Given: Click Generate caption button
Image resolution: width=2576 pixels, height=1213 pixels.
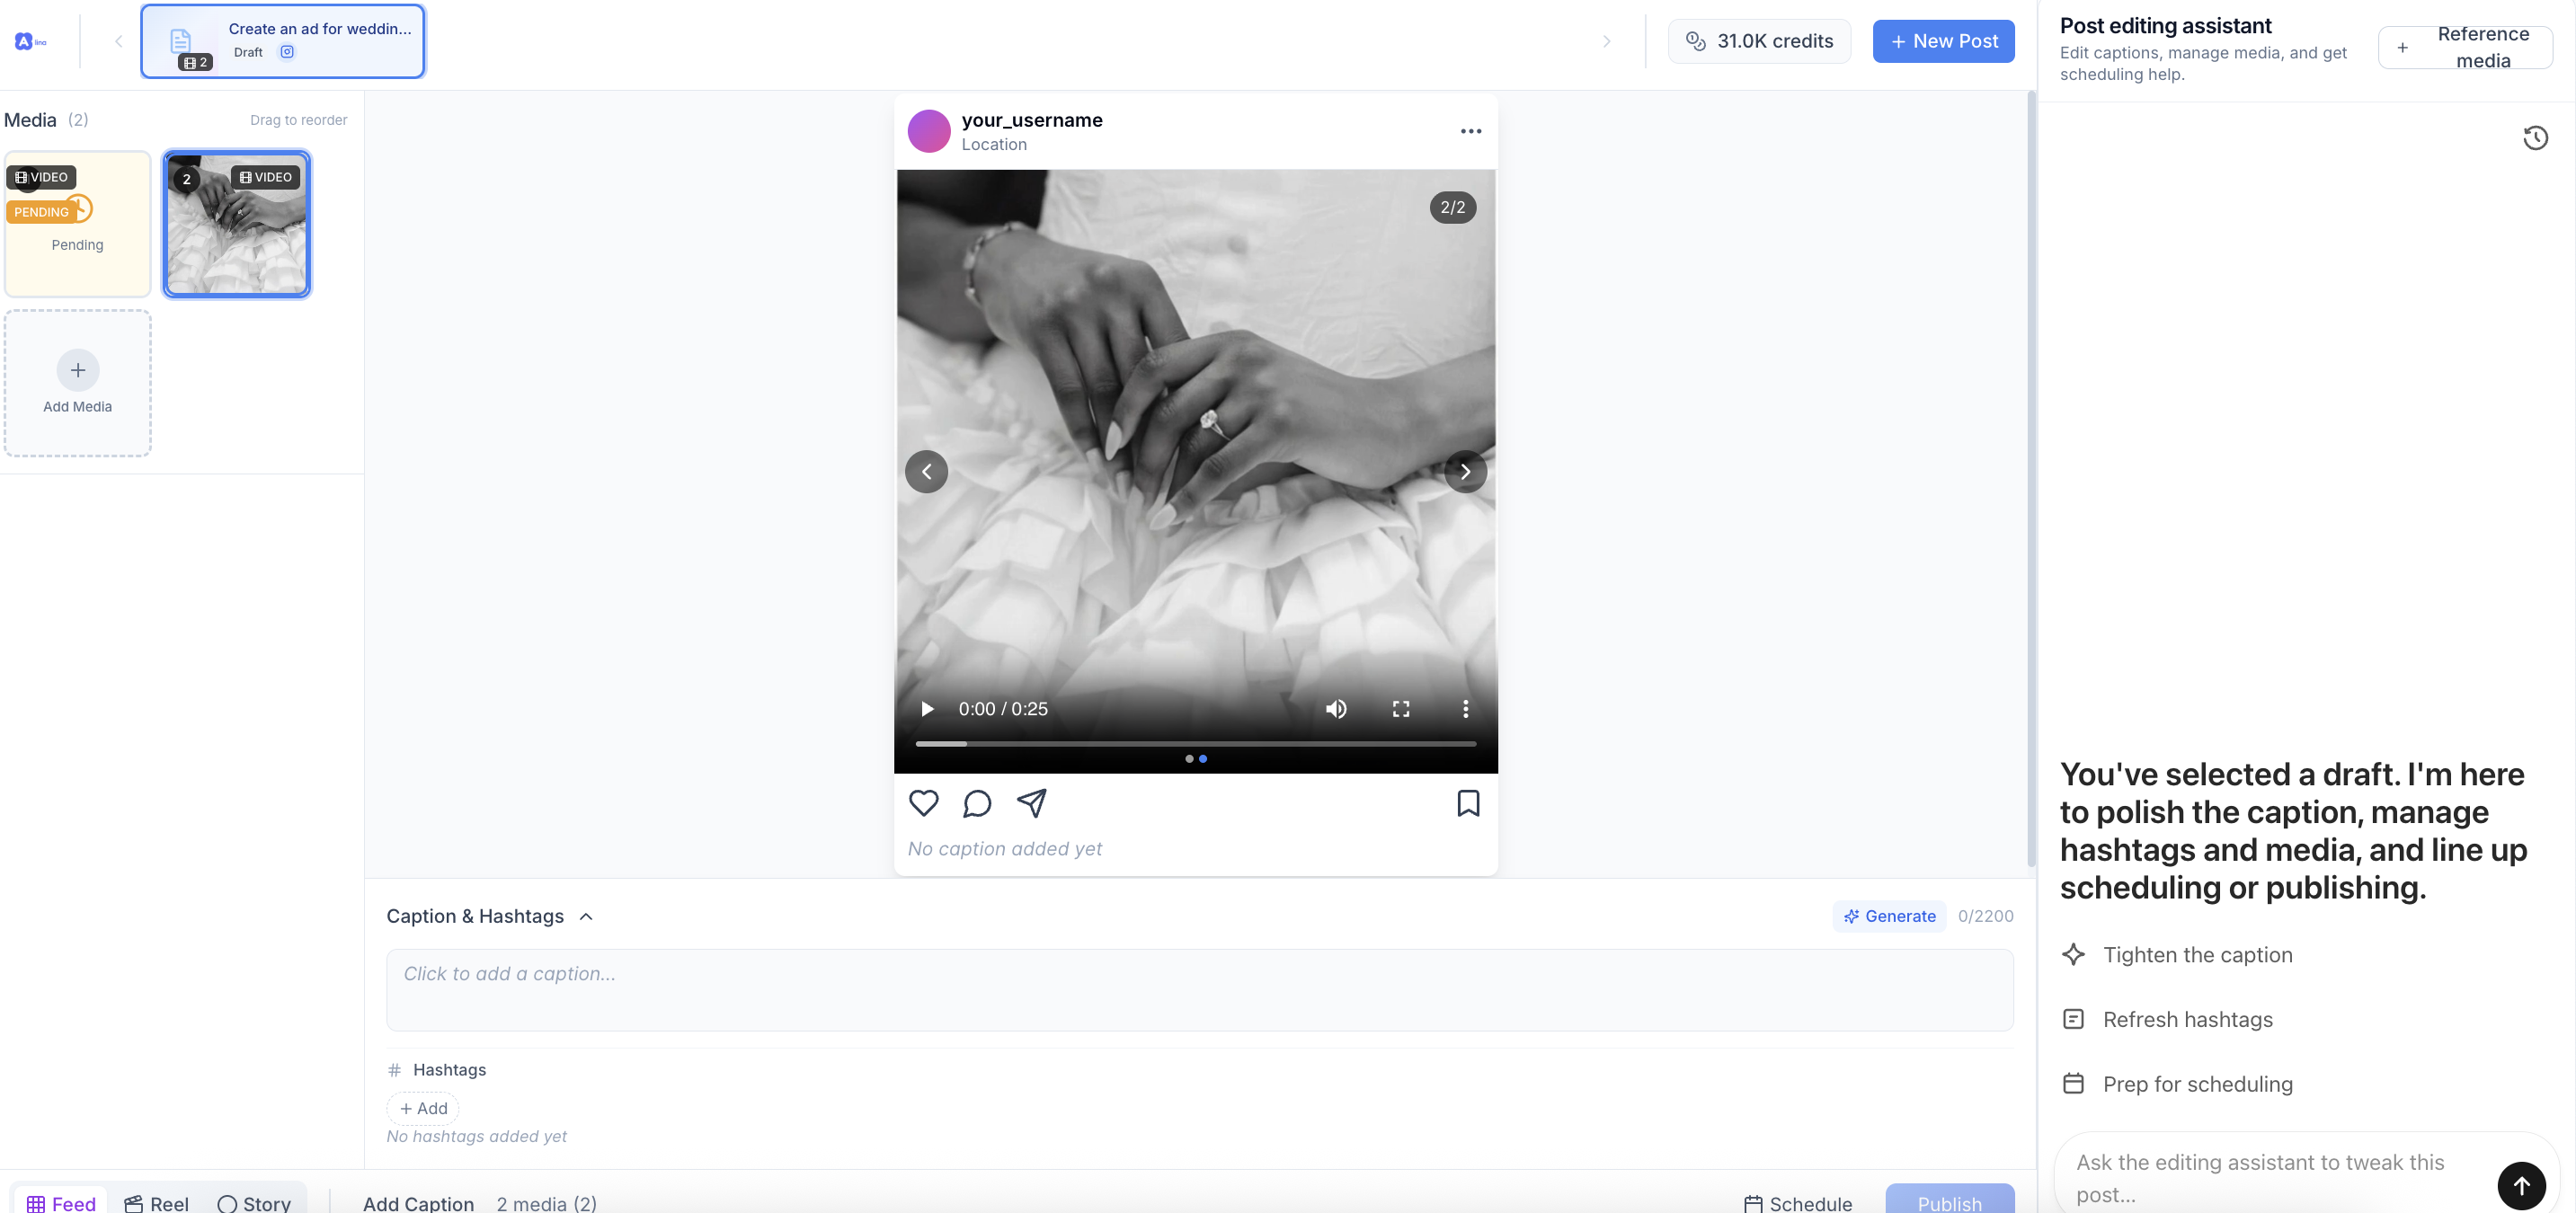Looking at the screenshot, I should point(1888,916).
